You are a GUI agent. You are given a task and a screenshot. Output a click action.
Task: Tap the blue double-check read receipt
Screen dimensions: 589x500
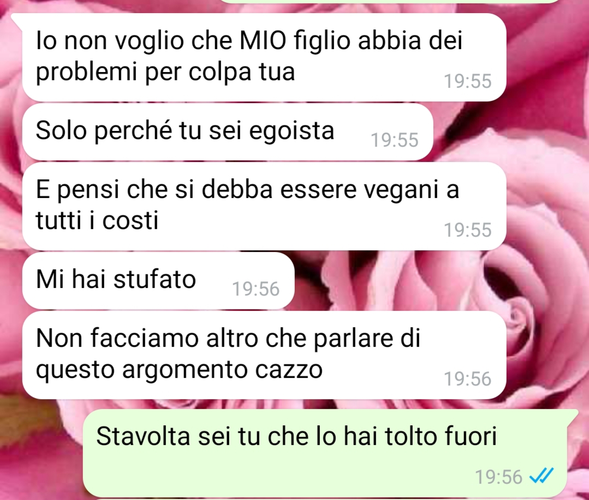coord(542,477)
